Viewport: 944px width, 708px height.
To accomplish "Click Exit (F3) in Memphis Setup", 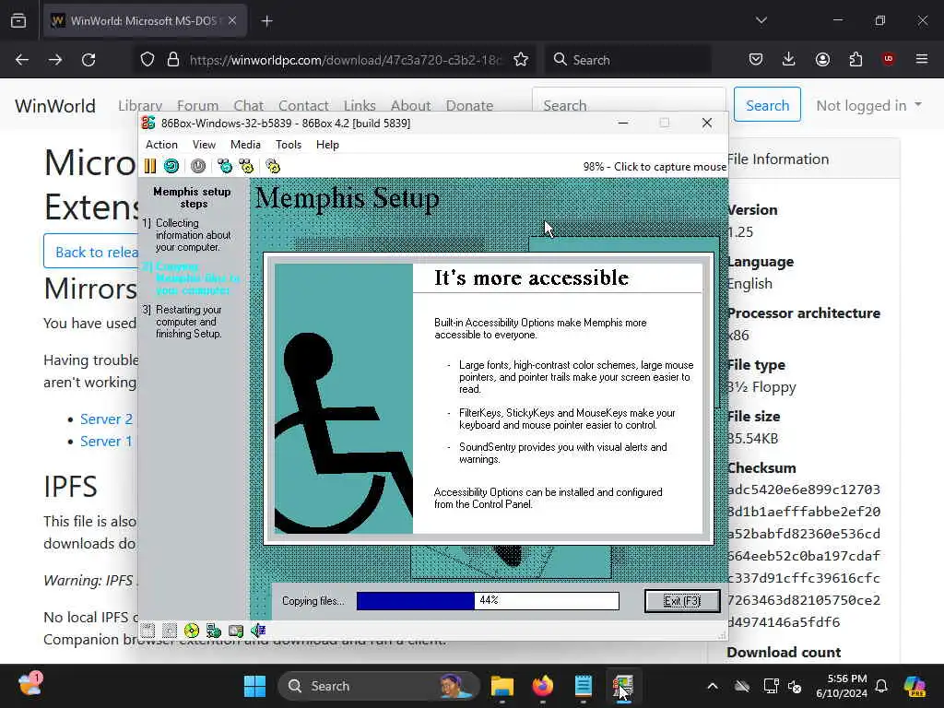I will tap(682, 601).
